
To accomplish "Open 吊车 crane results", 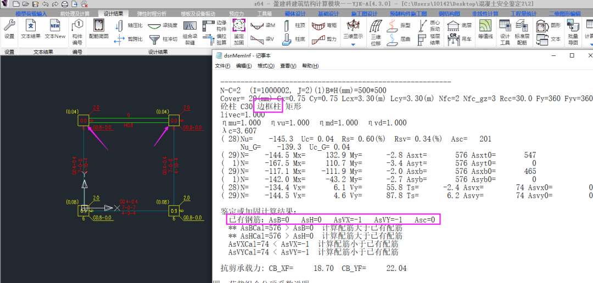I will (460, 39).
